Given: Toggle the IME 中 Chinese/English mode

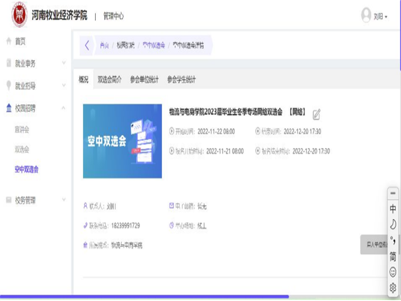Looking at the screenshot, I should tap(393, 209).
